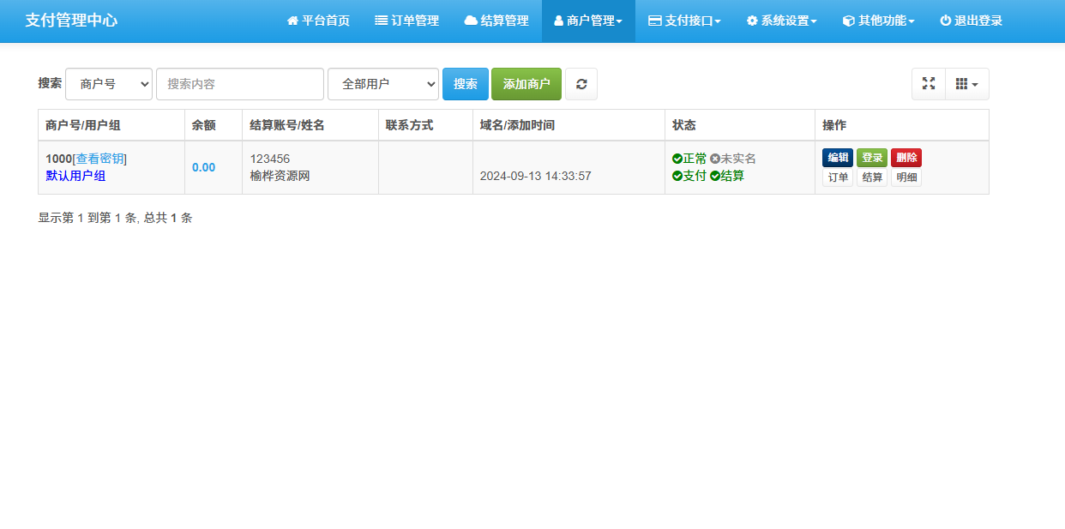Expand the 其他功能 dropdown menu
Screen dimensions: 1065x529
click(879, 21)
